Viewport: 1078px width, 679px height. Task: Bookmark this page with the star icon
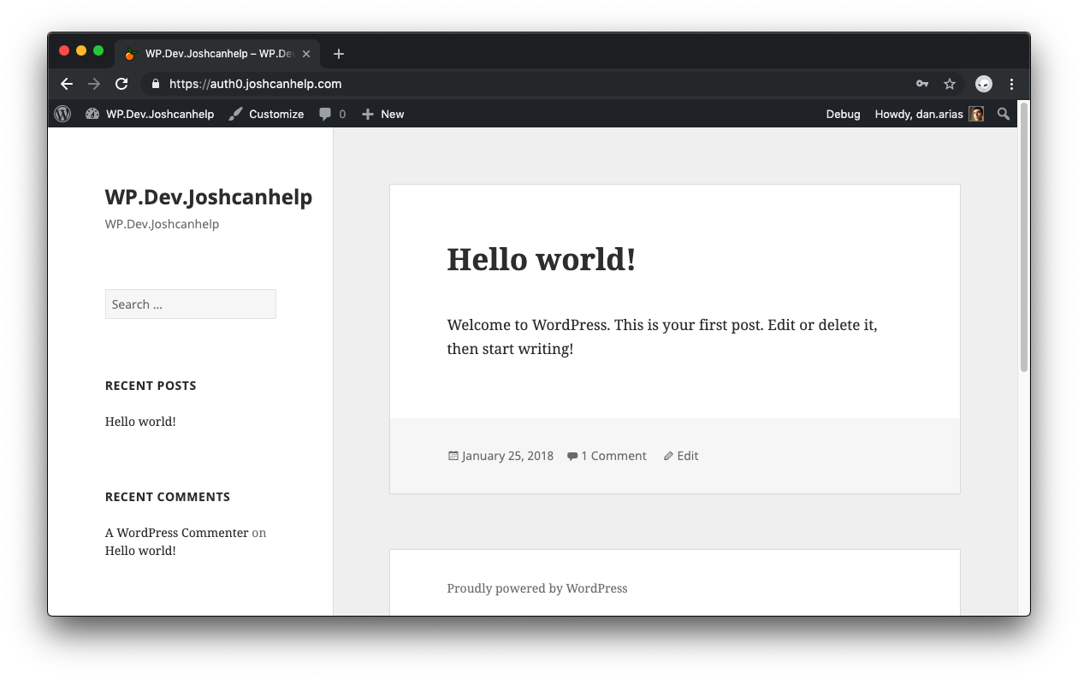(x=950, y=84)
